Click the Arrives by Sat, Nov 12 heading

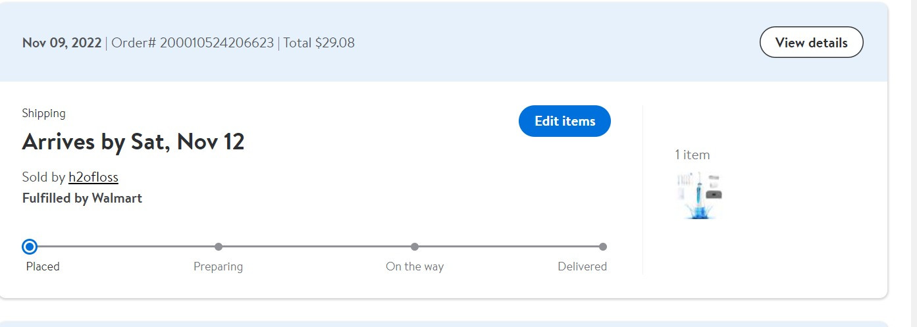pyautogui.click(x=133, y=141)
